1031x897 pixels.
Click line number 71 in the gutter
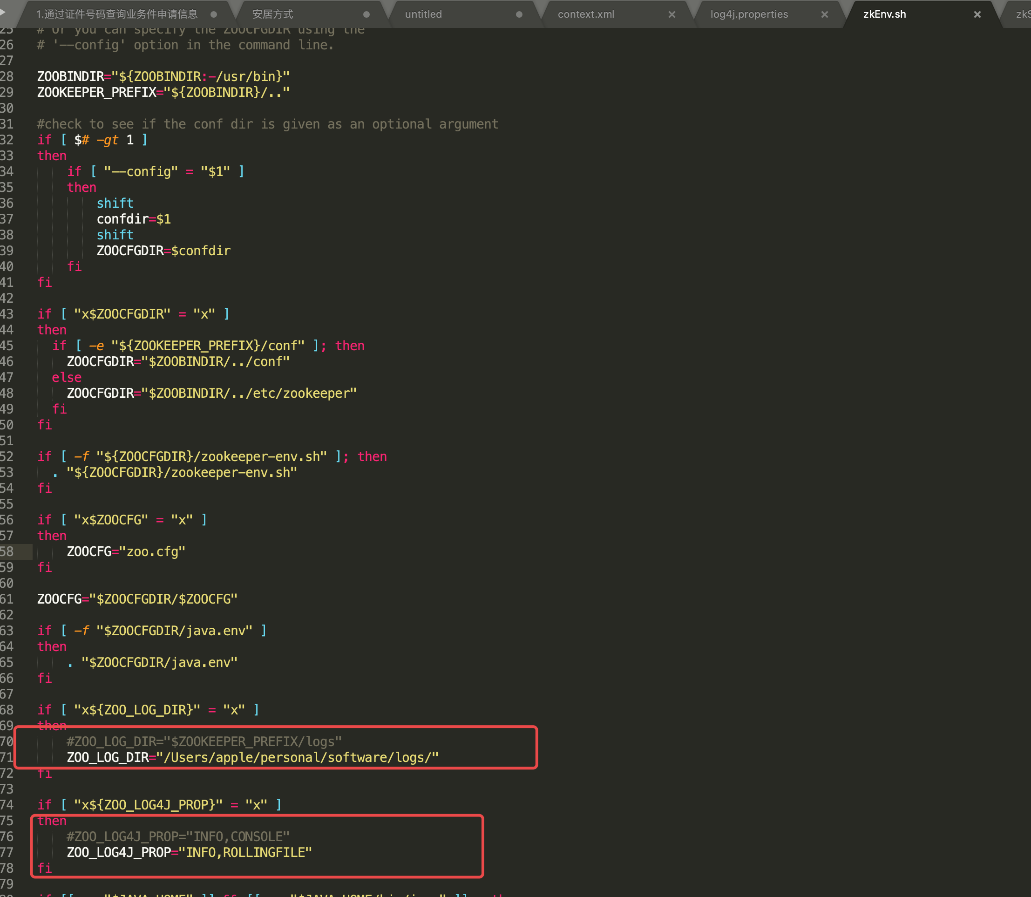pos(7,757)
